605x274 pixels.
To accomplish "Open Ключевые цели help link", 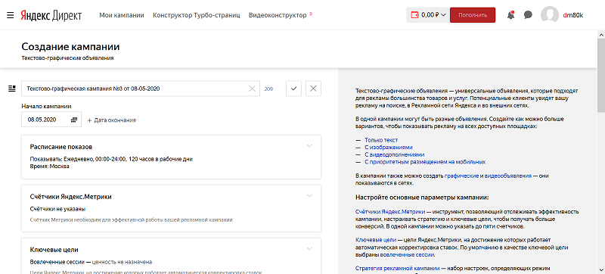I will point(375,240).
